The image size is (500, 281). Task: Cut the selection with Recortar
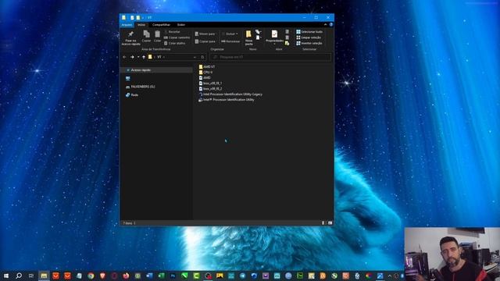(x=172, y=32)
